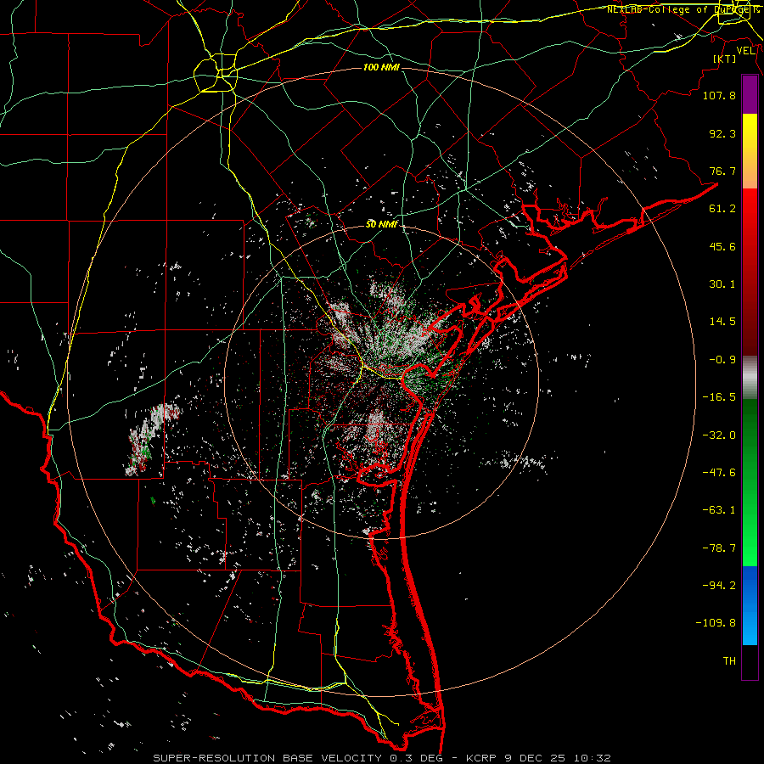The image size is (764, 764).
Task: Click the 14.5 velocity legend value
Action: point(722,322)
